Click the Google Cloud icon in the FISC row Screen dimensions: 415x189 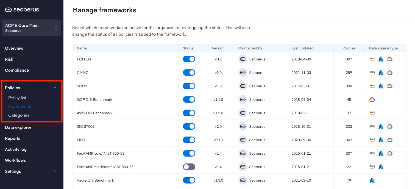pos(390,140)
